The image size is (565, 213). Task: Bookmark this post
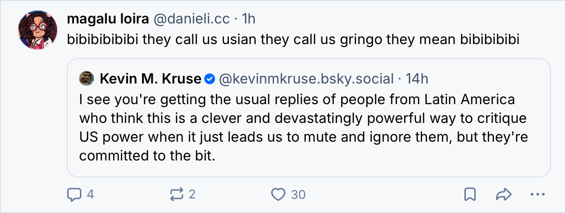(x=471, y=194)
